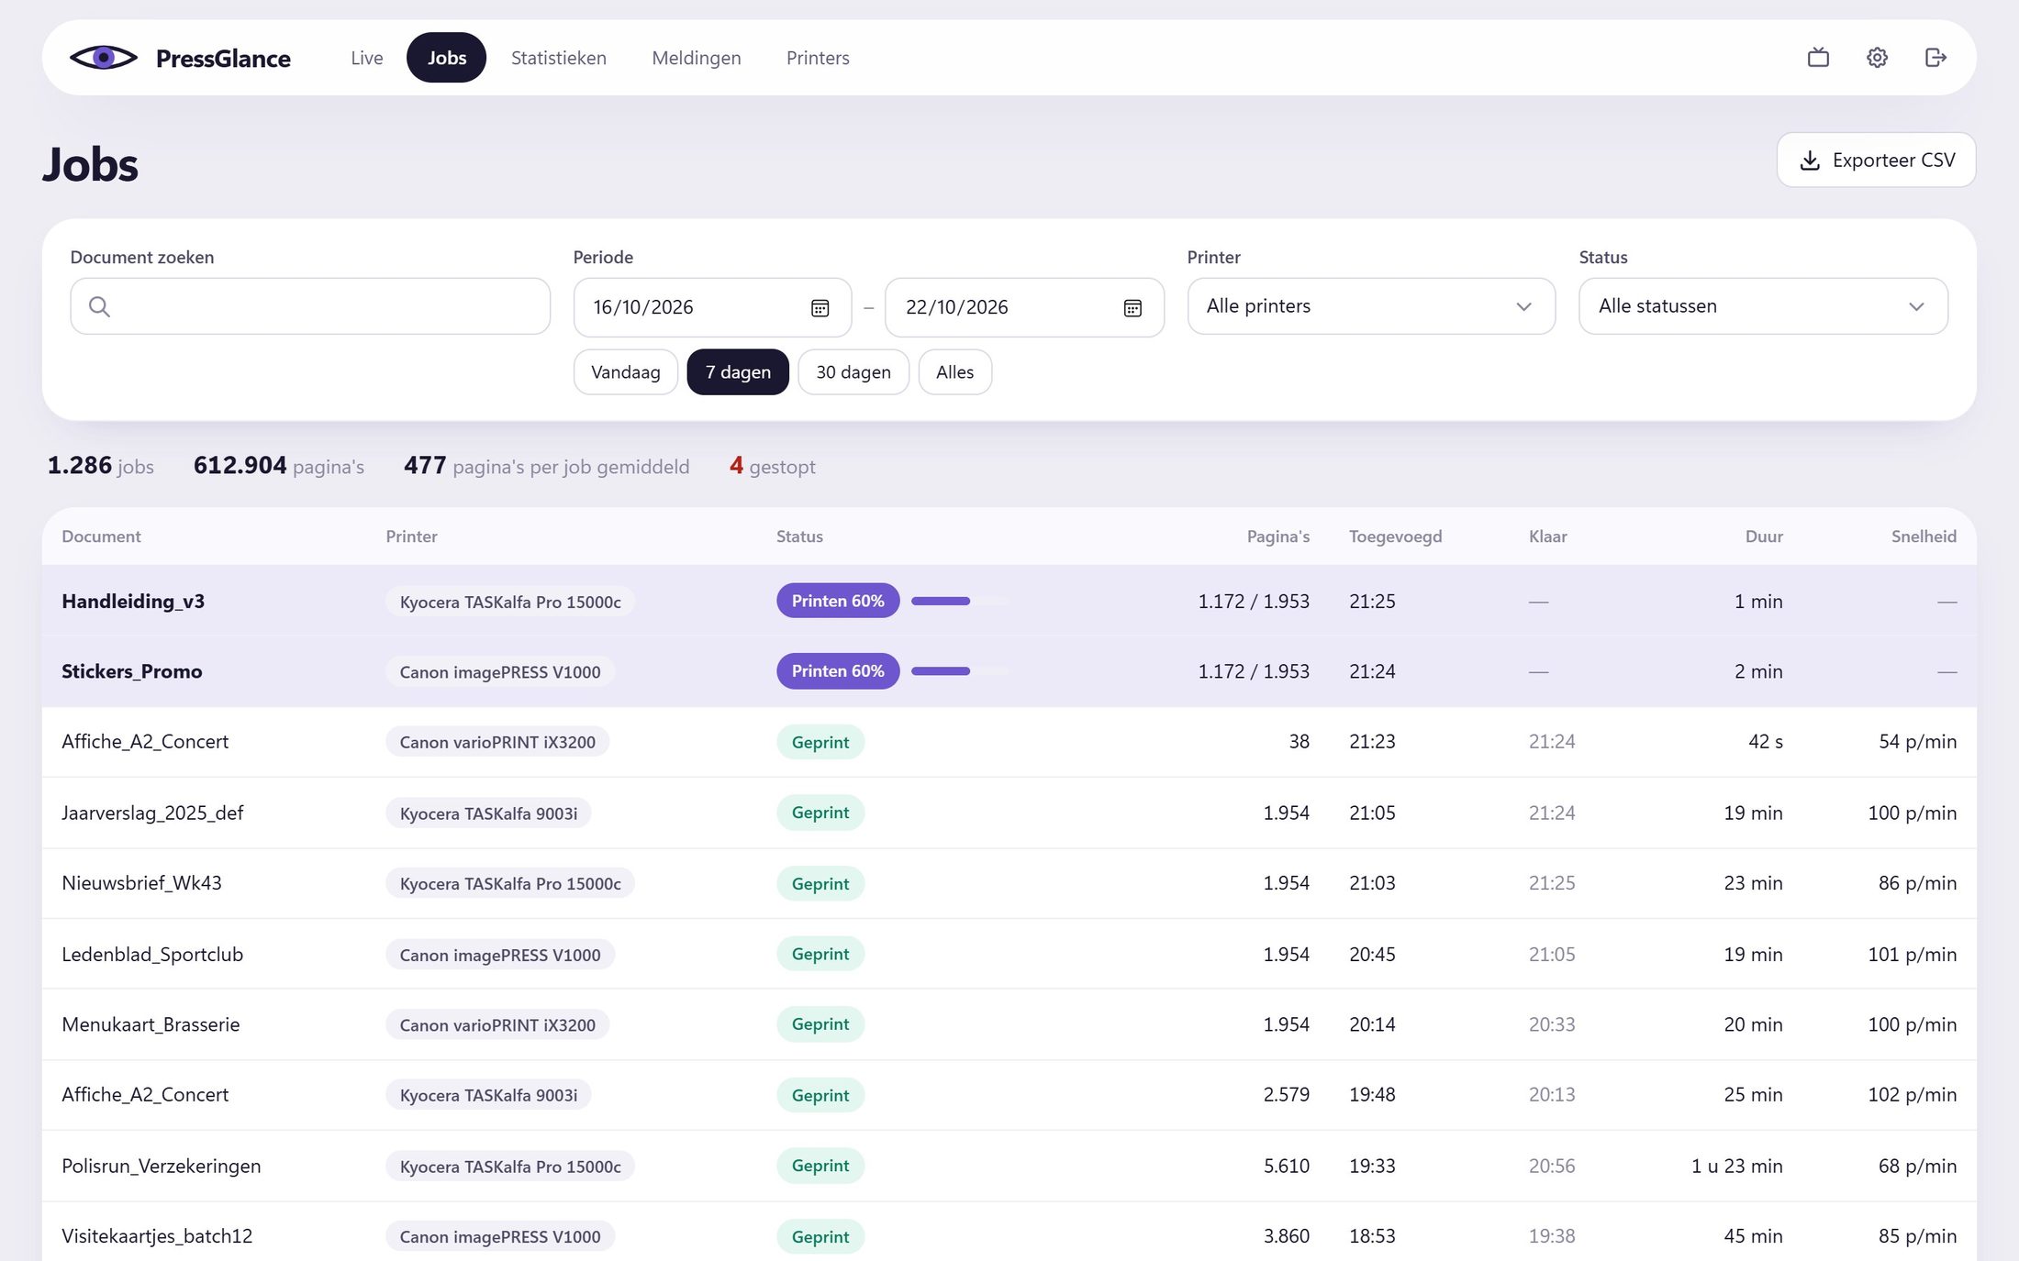Open the Statistieken tab
Viewport: 2019px width, 1261px height.
559,58
